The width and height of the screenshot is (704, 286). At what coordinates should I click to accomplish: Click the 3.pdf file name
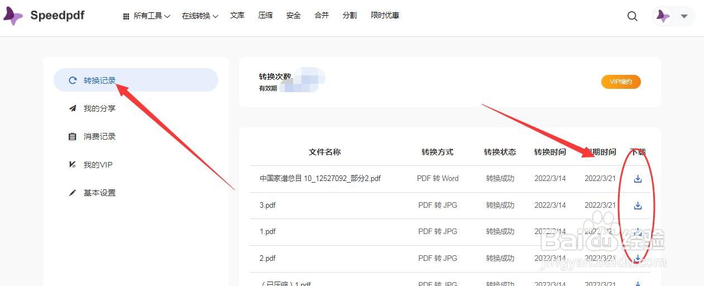click(x=267, y=205)
